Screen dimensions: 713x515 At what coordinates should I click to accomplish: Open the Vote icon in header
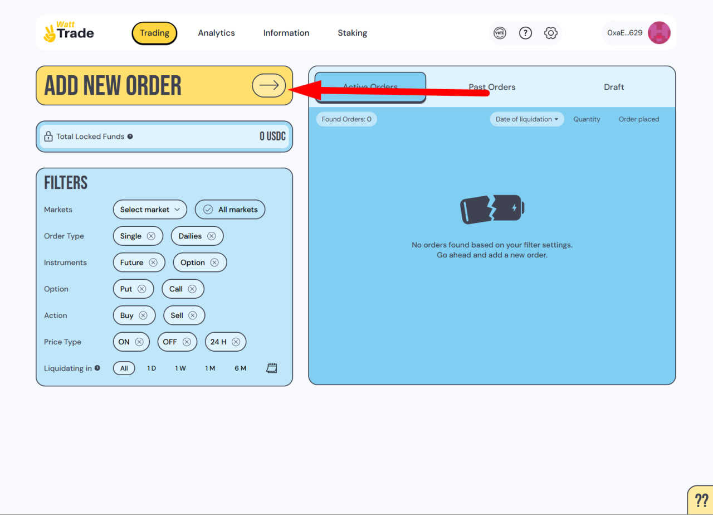[500, 33]
